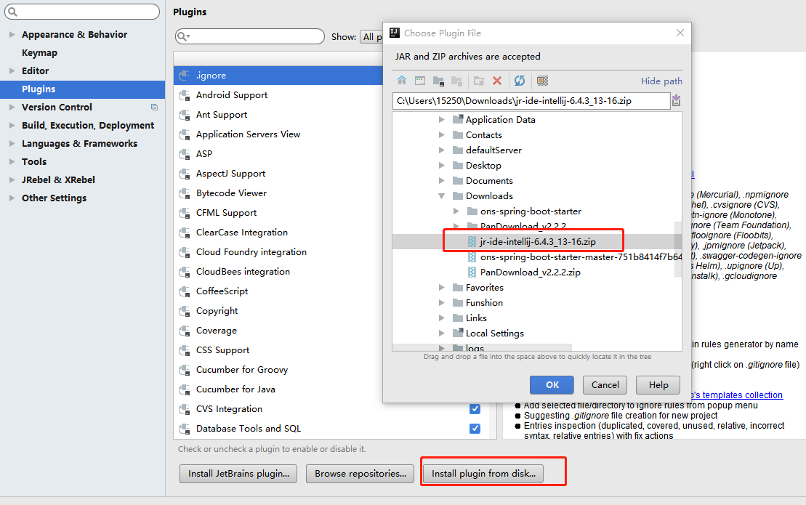Screen dimensions: 806x505
Task: Open Help for file chooser
Action: click(x=658, y=385)
